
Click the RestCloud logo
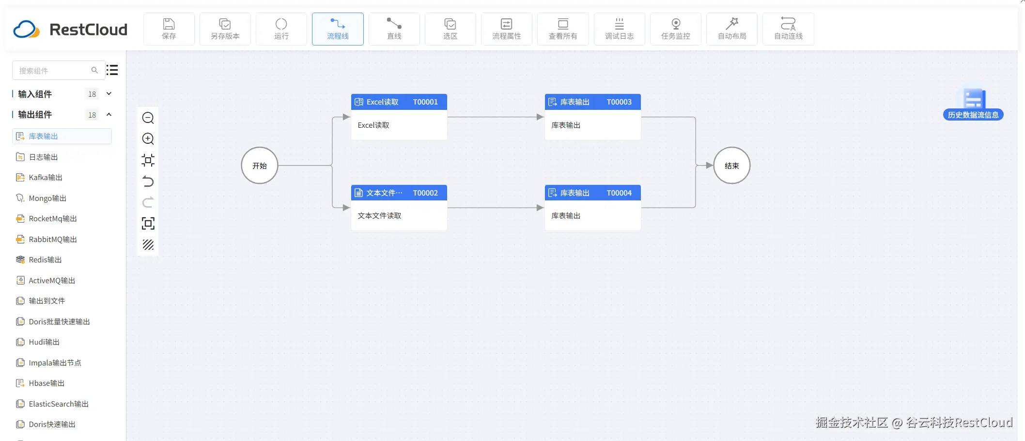(x=71, y=30)
